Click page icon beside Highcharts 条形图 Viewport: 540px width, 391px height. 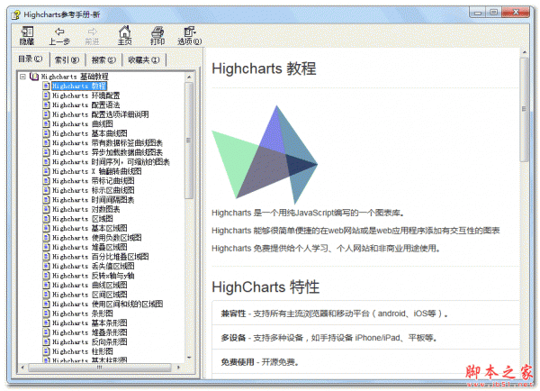pos(46,314)
